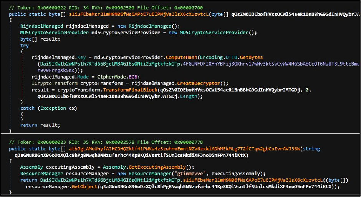Click the '(byte[])' cast on the return line
Viewport: 361px width, 197px height.
click(337, 180)
